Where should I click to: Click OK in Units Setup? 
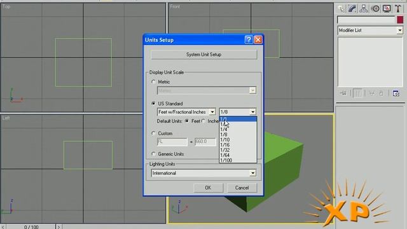208,188
